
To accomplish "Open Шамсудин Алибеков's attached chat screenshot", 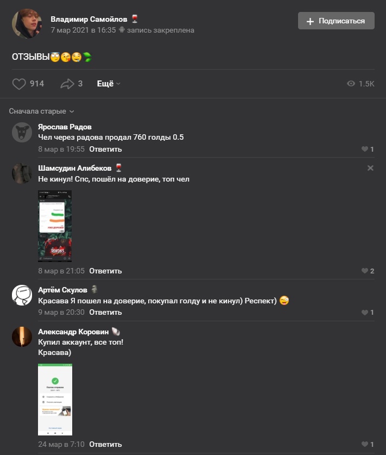I will click(55, 226).
